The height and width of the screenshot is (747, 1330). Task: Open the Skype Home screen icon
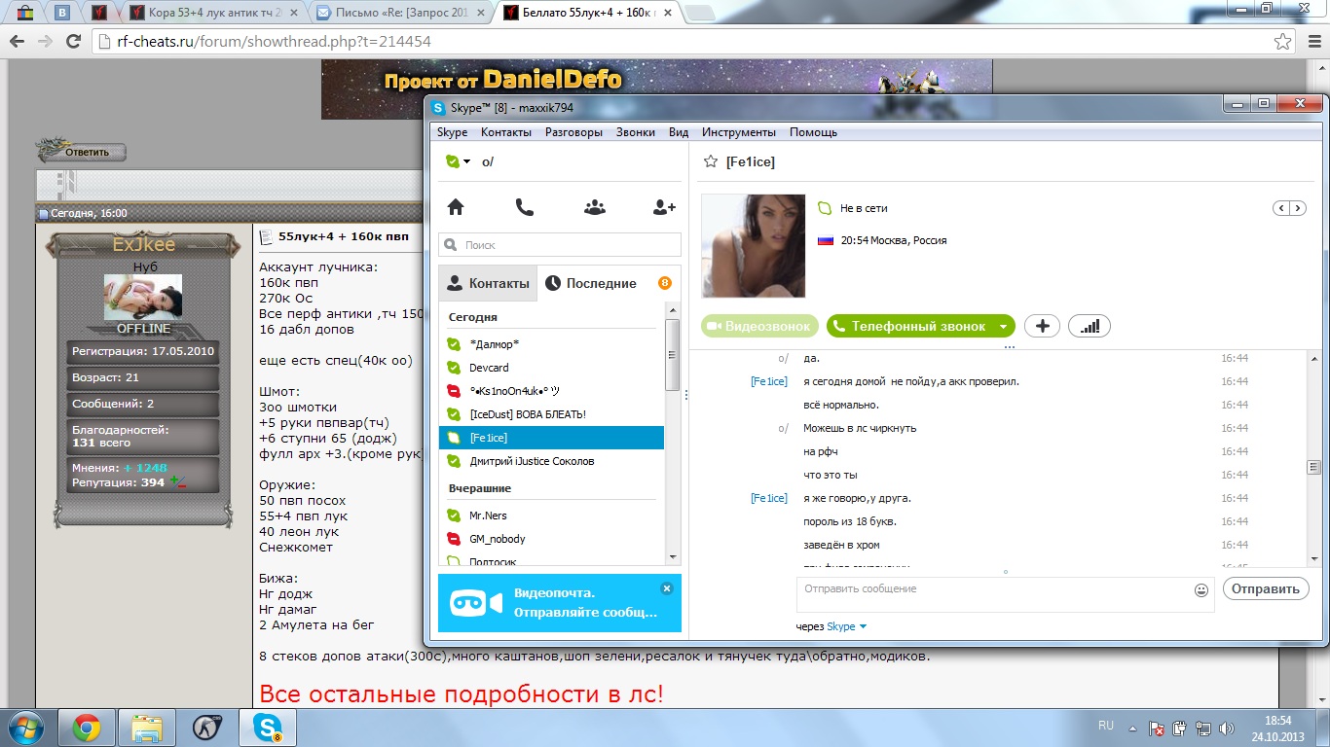click(455, 206)
